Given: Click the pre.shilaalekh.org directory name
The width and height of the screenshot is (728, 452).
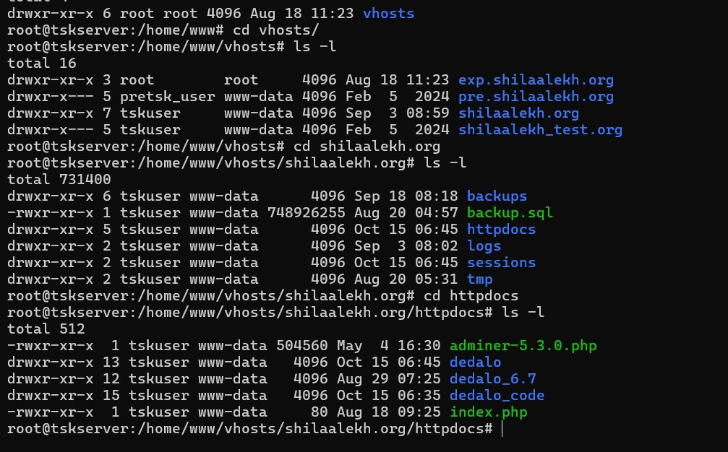Looking at the screenshot, I should coord(536,96).
